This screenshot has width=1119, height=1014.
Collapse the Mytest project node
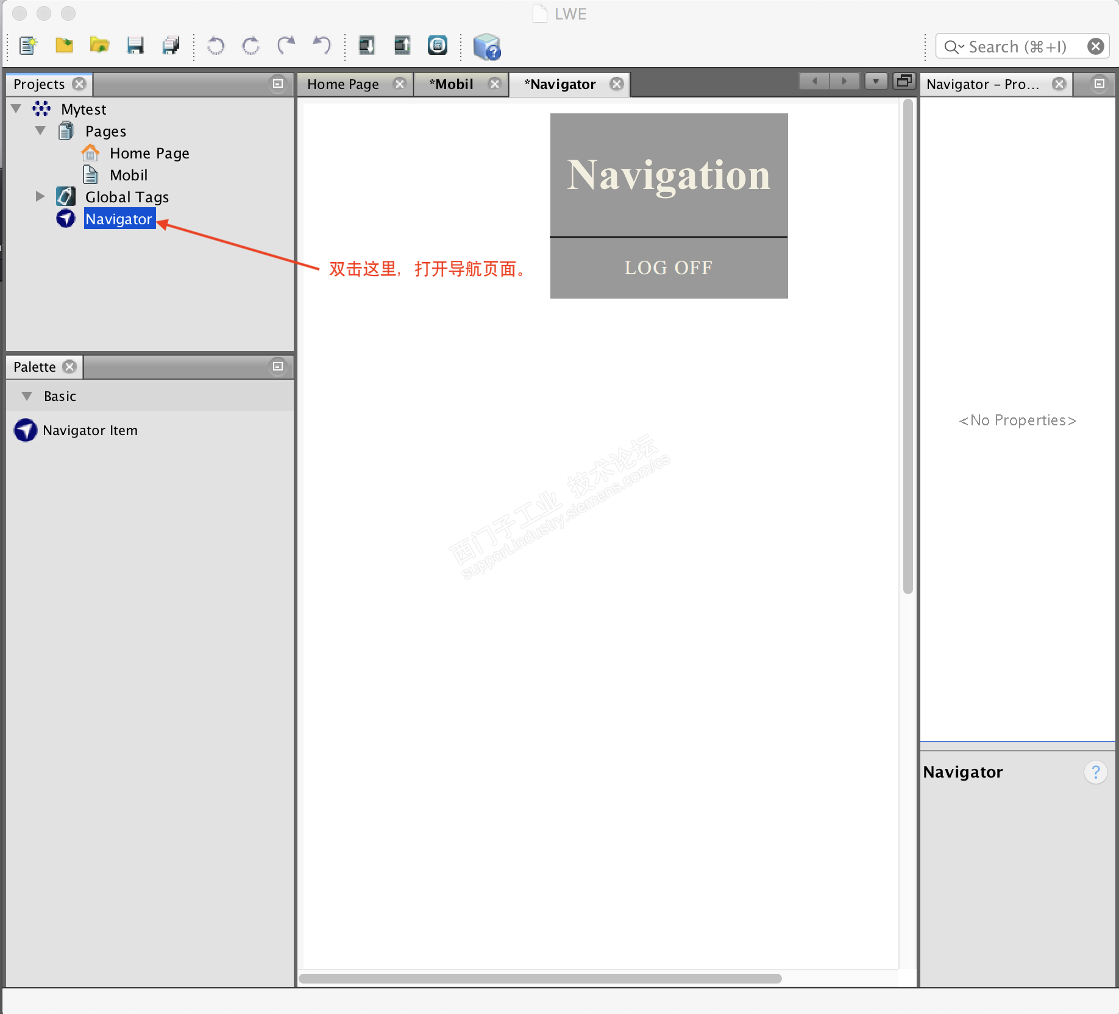coord(16,108)
